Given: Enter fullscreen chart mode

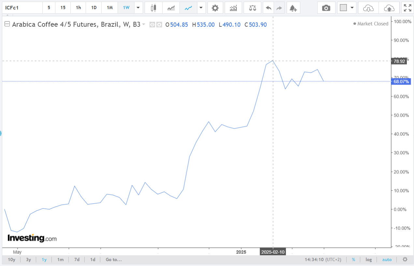Looking at the screenshot, I should [407, 8].
